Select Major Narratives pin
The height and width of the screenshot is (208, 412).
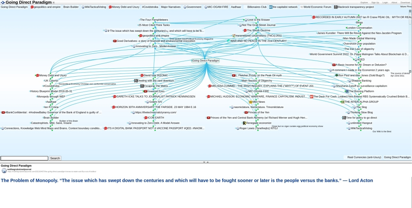coord(171,7)
